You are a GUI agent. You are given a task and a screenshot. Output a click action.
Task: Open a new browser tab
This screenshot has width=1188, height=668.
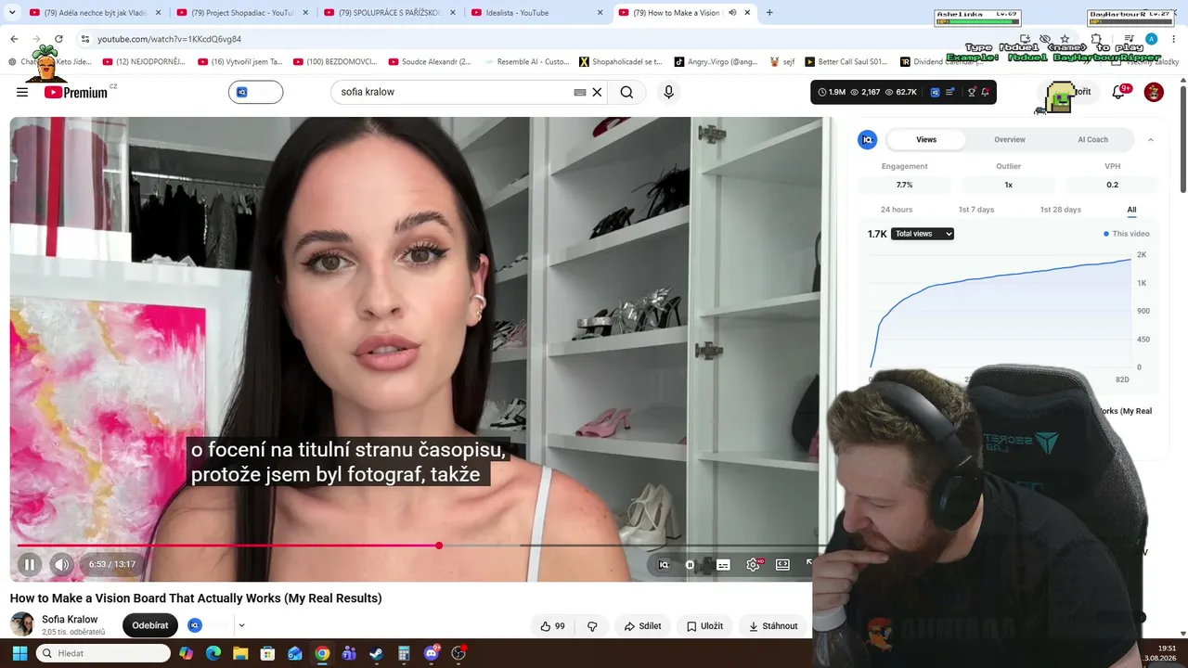769,13
